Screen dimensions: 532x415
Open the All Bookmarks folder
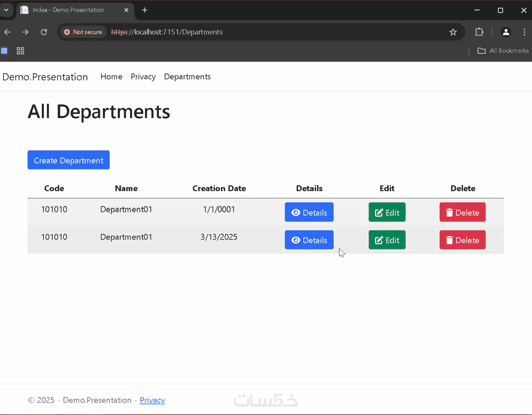pyautogui.click(x=503, y=51)
